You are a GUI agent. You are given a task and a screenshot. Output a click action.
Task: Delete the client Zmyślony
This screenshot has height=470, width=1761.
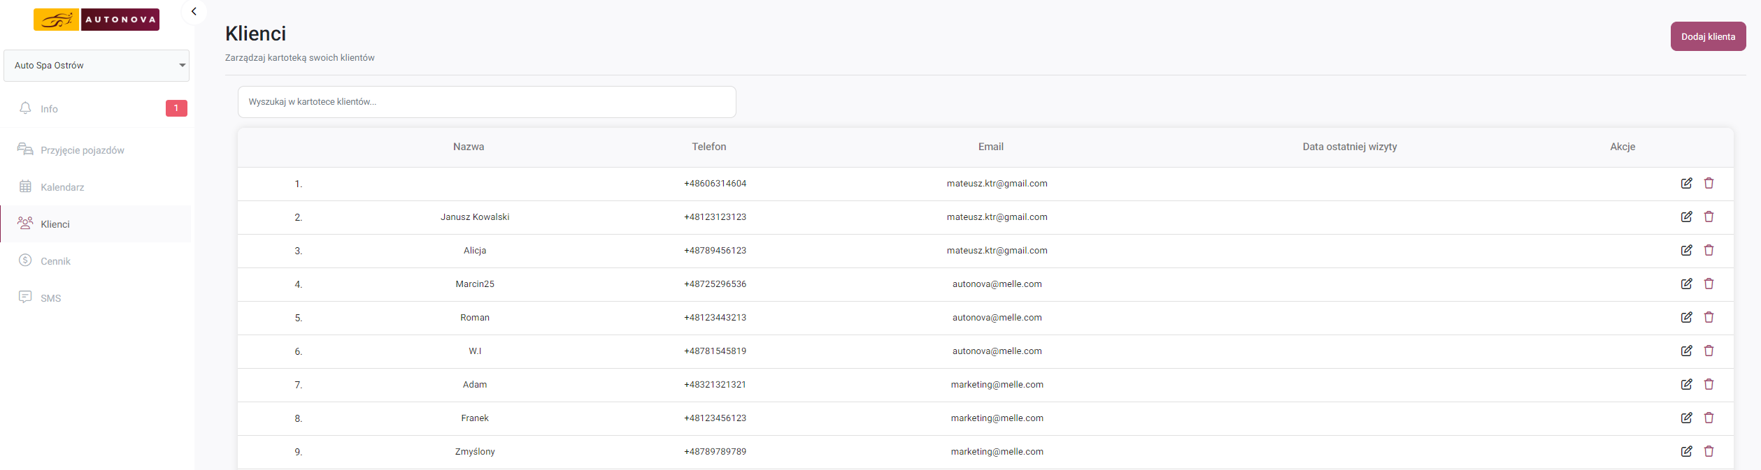1709,451
